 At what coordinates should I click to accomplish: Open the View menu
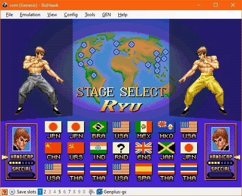(x=52, y=15)
